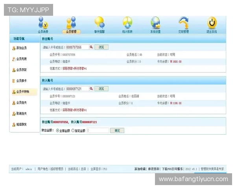Open 会员存款 in sidebar
236x189 pixels.
coord(20,70)
